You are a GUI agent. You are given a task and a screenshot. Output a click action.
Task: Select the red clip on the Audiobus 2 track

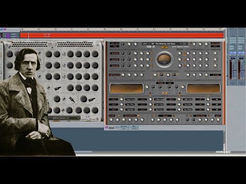coord(121,37)
